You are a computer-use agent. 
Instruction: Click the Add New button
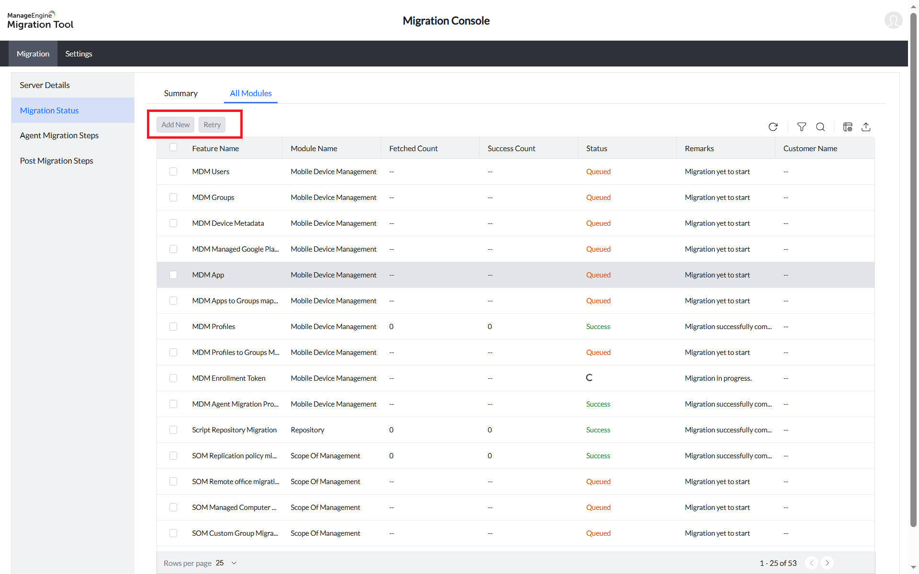tap(175, 125)
